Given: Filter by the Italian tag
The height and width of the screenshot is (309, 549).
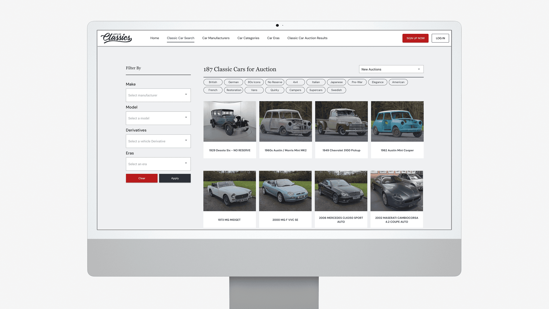Looking at the screenshot, I should [316, 82].
